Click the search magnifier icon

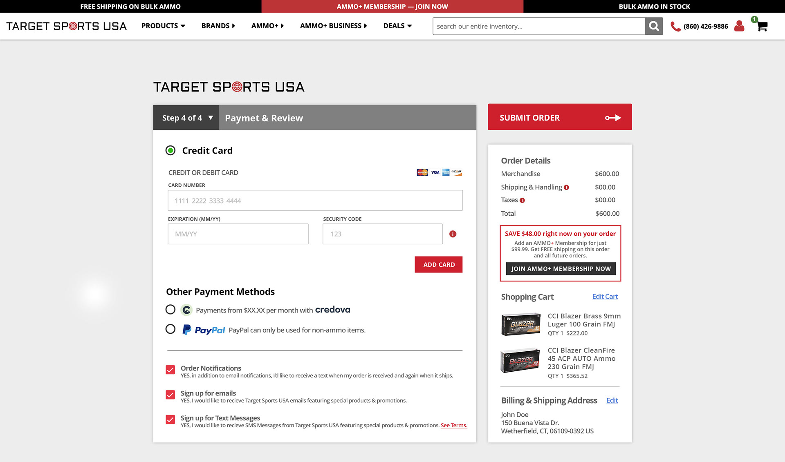654,26
